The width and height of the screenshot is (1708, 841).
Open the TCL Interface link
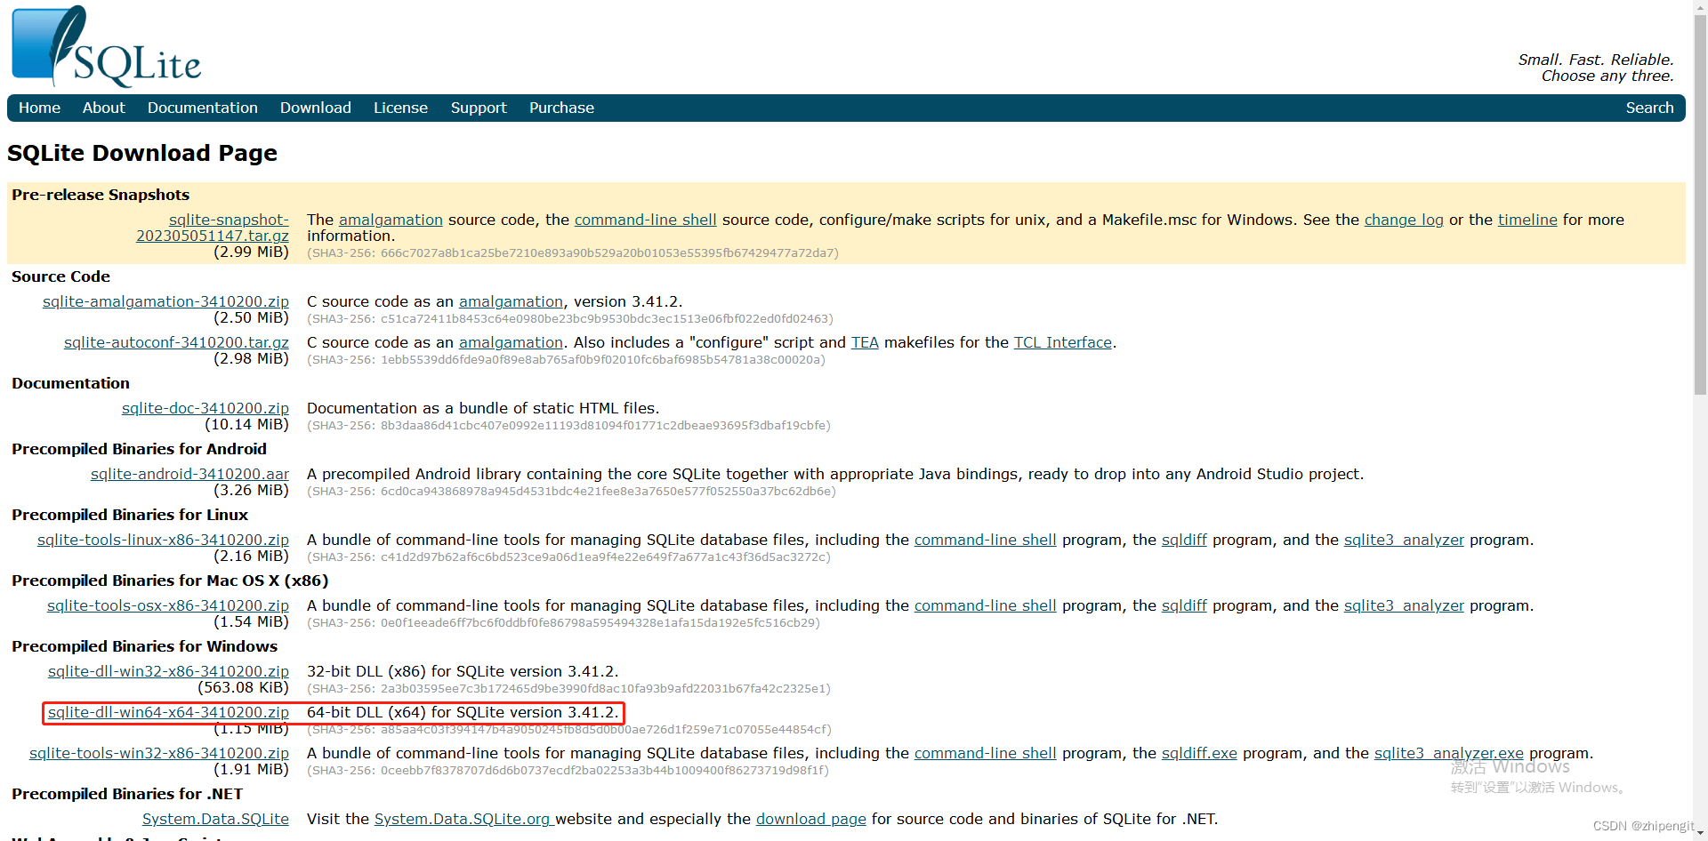pyautogui.click(x=1063, y=342)
